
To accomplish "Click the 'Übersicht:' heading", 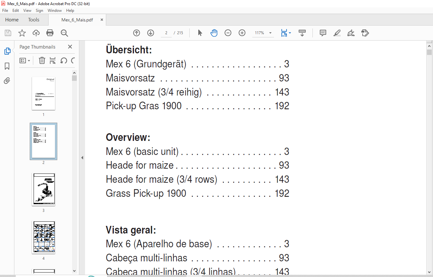I will (x=129, y=50).
